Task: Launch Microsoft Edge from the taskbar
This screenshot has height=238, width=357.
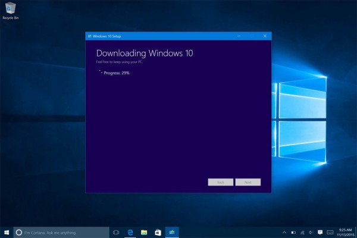Action: [x=130, y=232]
